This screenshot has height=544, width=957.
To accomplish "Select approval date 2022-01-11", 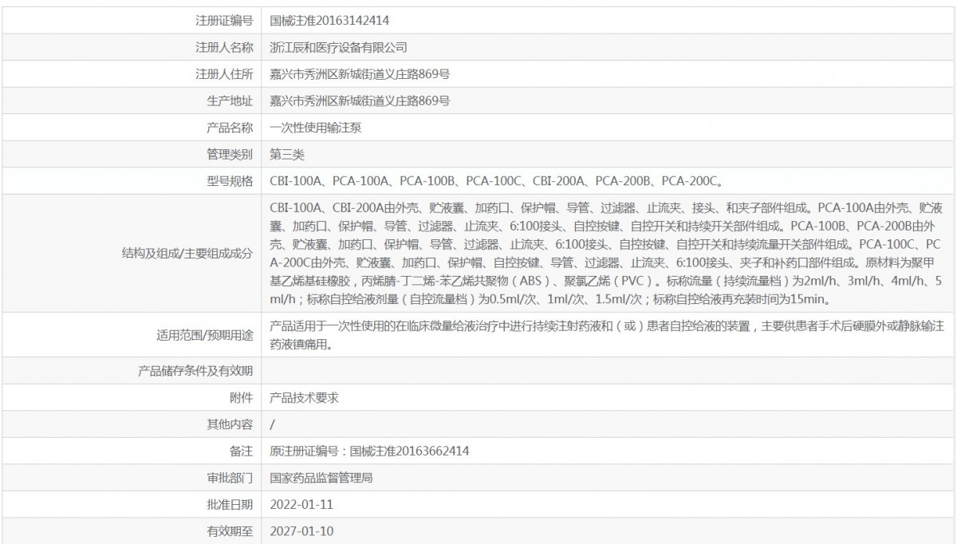I will point(300,504).
